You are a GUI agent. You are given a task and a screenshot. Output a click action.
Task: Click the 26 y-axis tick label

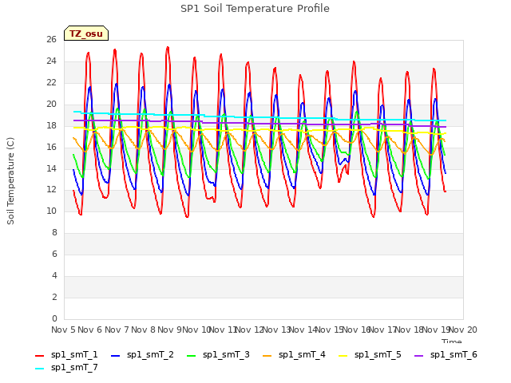51,40
